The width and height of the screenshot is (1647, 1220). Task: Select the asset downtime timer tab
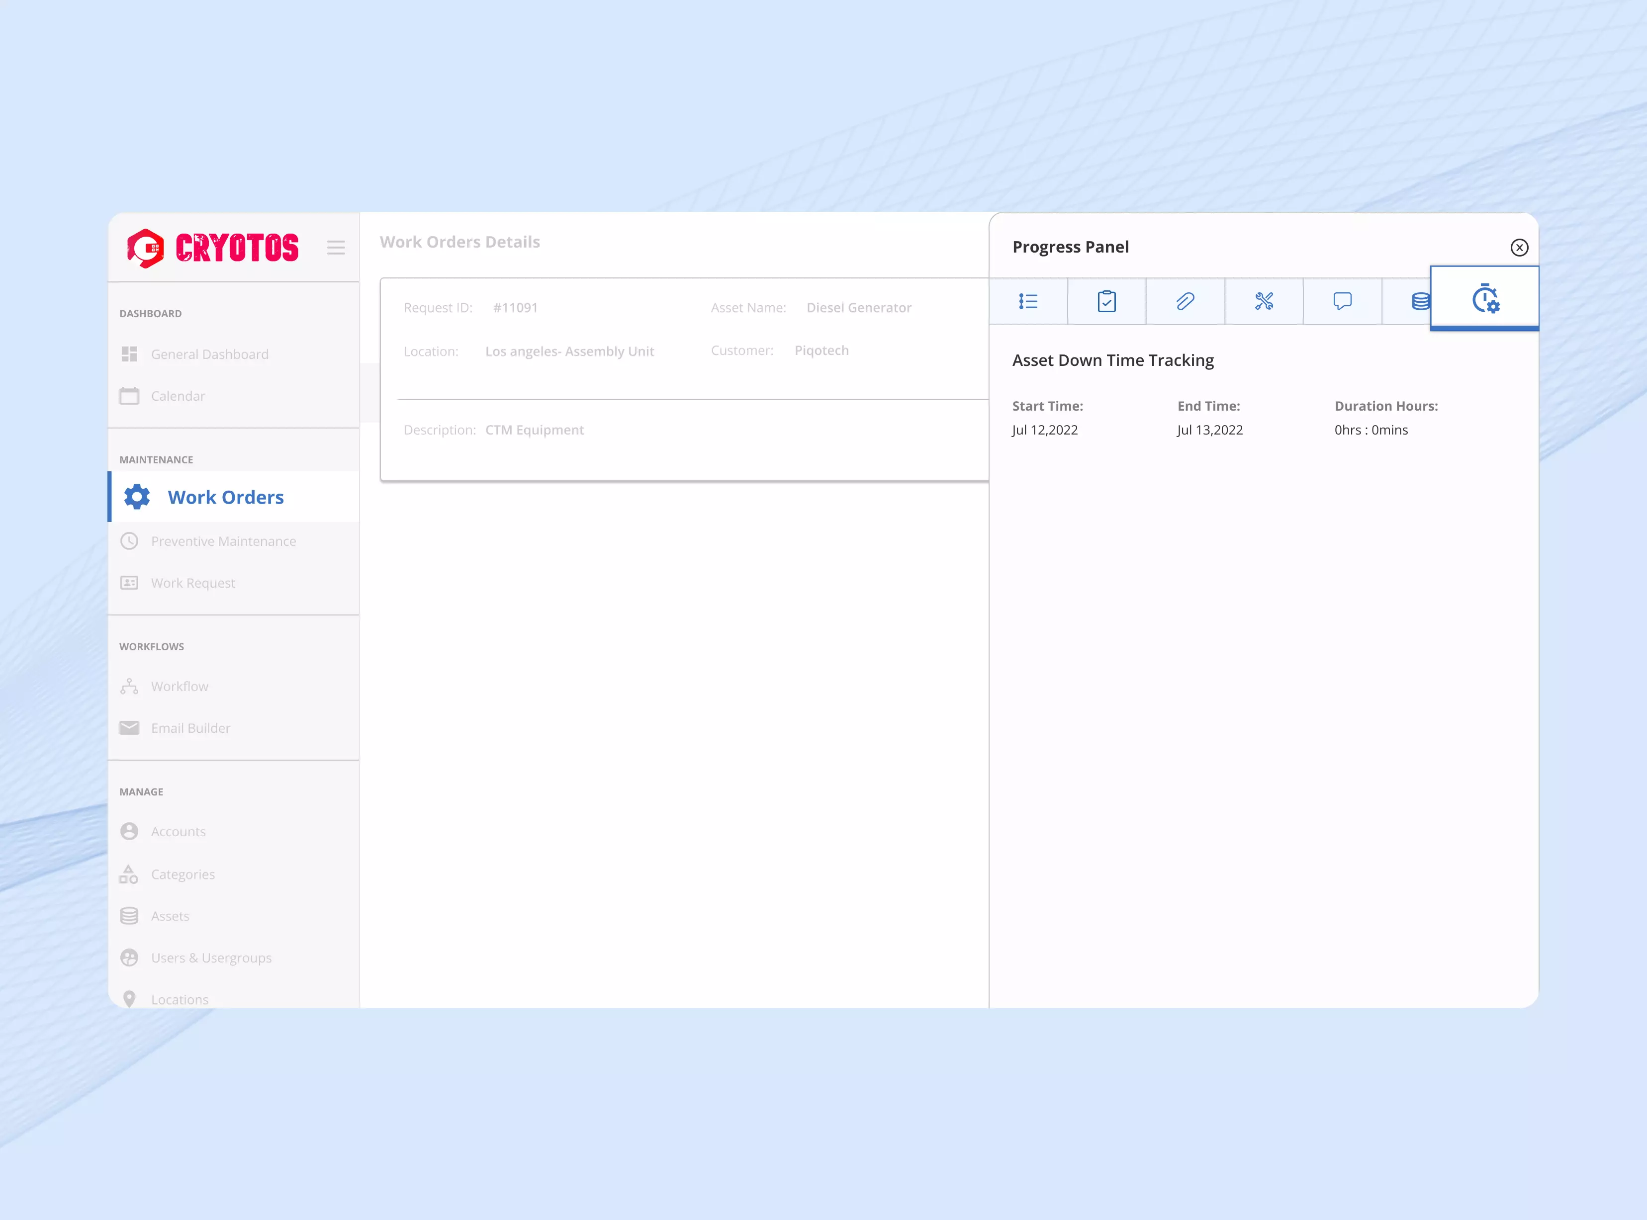pos(1484,298)
